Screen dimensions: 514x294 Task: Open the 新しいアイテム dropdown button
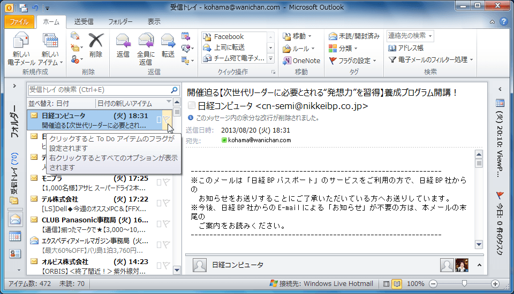pos(50,49)
